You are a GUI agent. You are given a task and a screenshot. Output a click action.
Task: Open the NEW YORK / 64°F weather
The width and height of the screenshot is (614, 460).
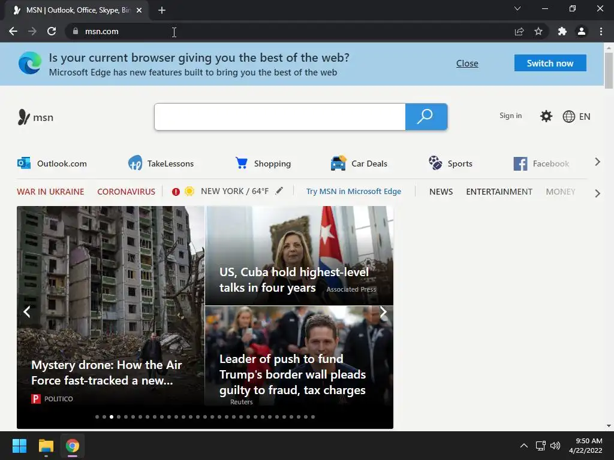click(x=234, y=191)
